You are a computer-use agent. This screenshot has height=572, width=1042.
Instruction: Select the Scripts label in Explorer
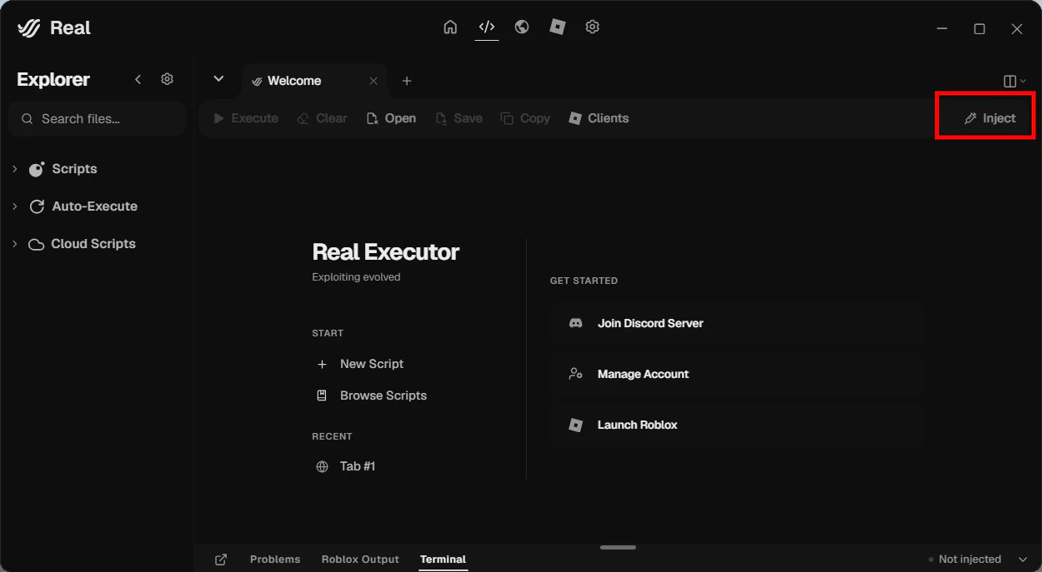pyautogui.click(x=74, y=169)
